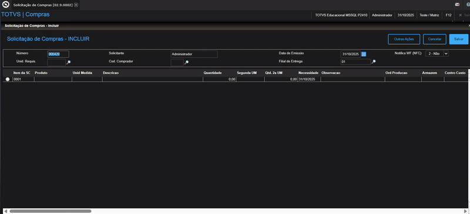Click the Teste / Matriz branch indicator
The width and height of the screenshot is (470, 214).
tap(429, 15)
